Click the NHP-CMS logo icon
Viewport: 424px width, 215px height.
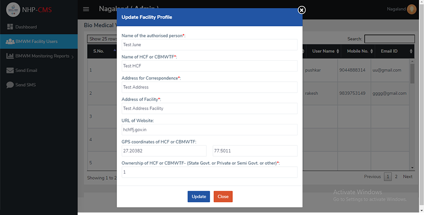[x=13, y=10]
